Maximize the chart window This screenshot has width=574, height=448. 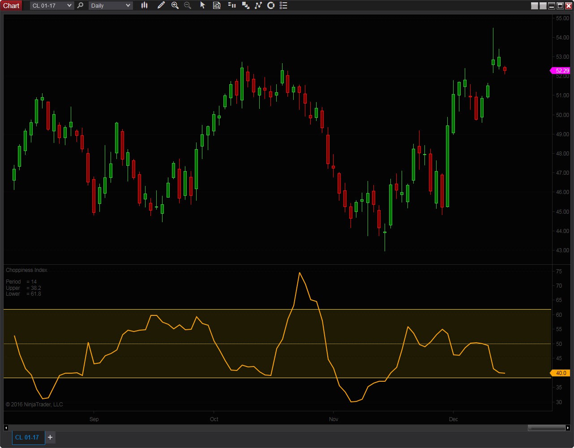click(560, 6)
